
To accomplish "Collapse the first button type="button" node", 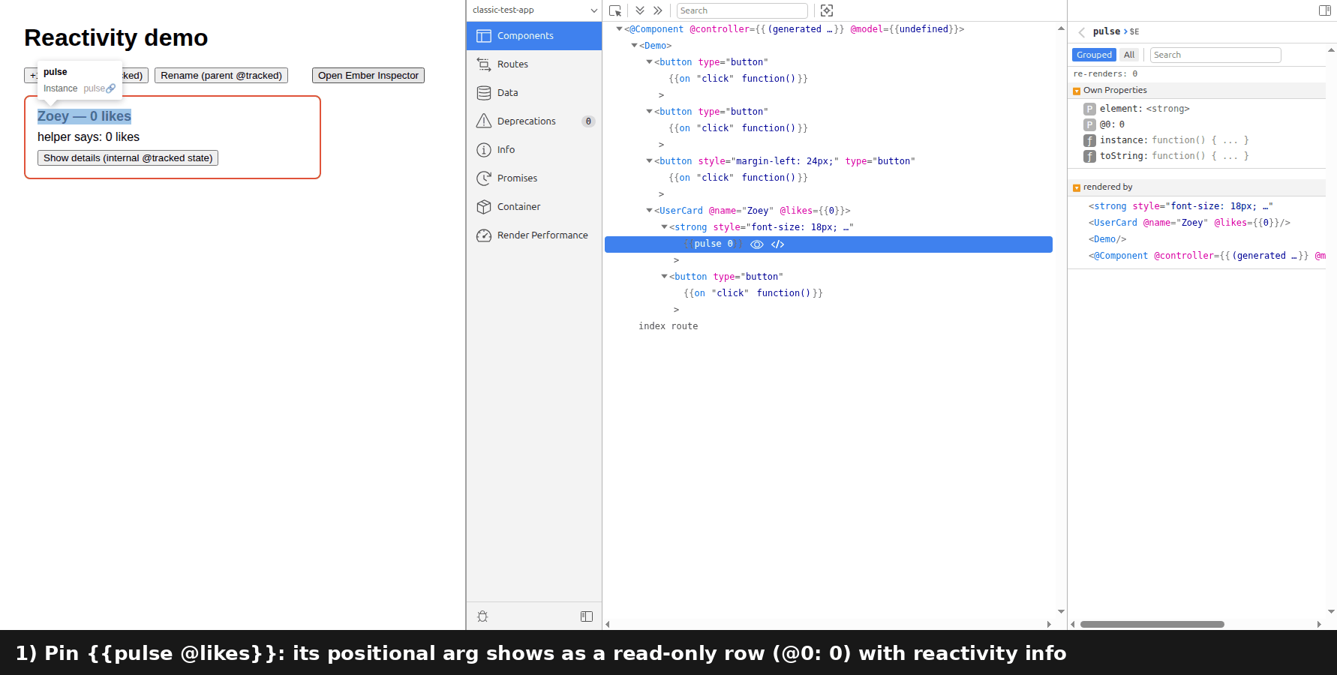I will pyautogui.click(x=649, y=62).
